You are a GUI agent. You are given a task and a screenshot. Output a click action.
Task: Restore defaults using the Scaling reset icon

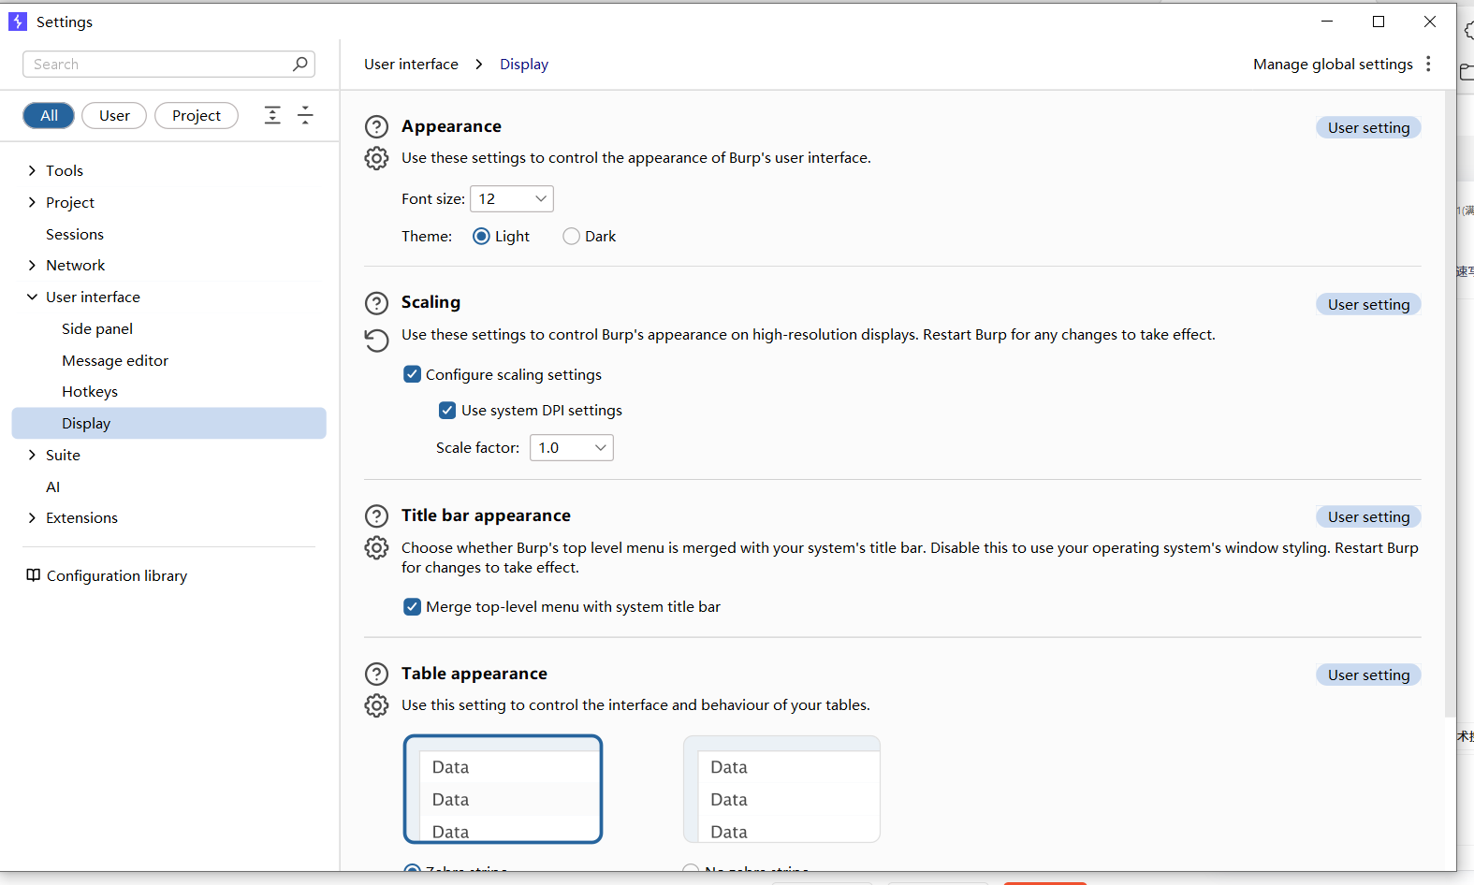[x=376, y=340]
